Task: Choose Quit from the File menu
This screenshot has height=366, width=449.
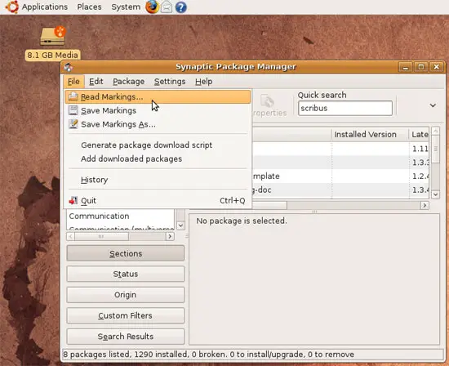Action: tap(158, 200)
